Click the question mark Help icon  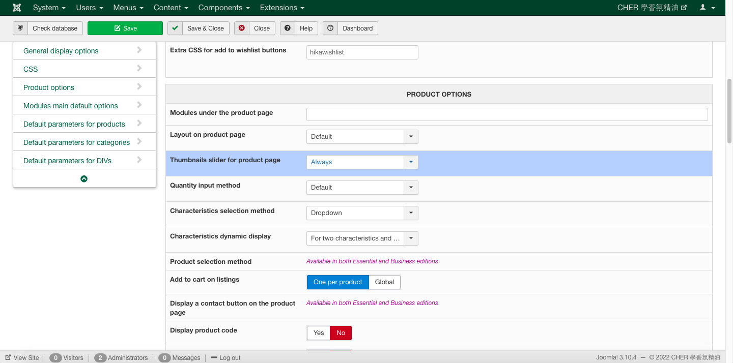[x=288, y=28]
